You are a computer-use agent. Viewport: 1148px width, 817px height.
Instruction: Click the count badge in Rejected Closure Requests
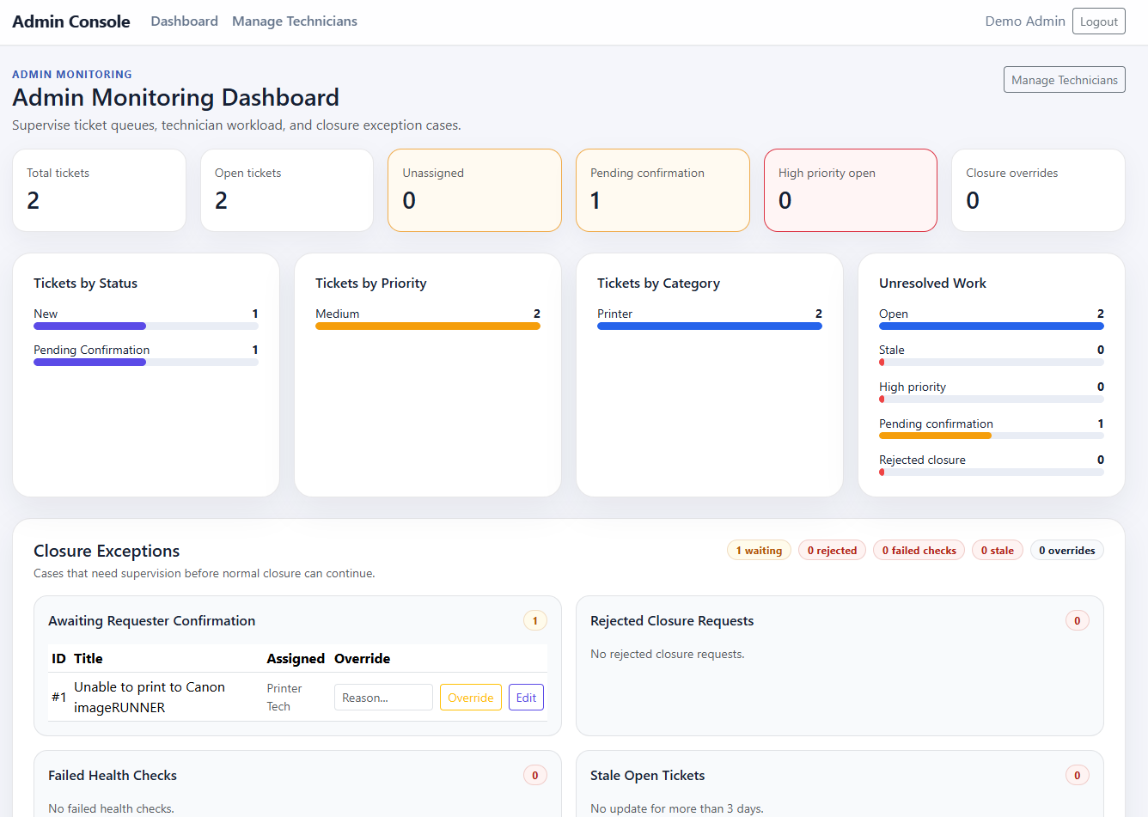pos(1078,621)
